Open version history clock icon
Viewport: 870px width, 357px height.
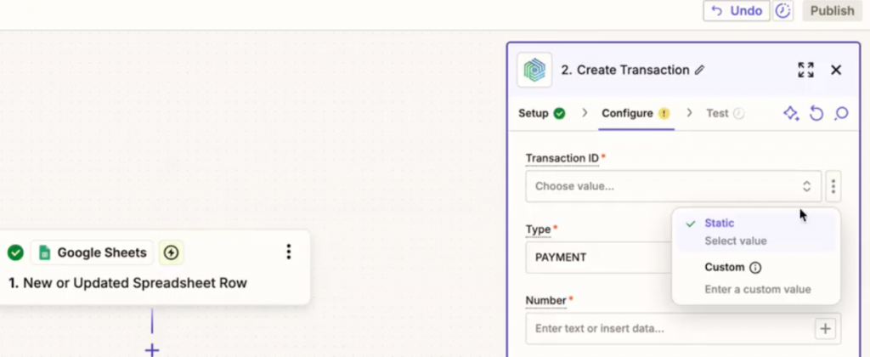782,11
